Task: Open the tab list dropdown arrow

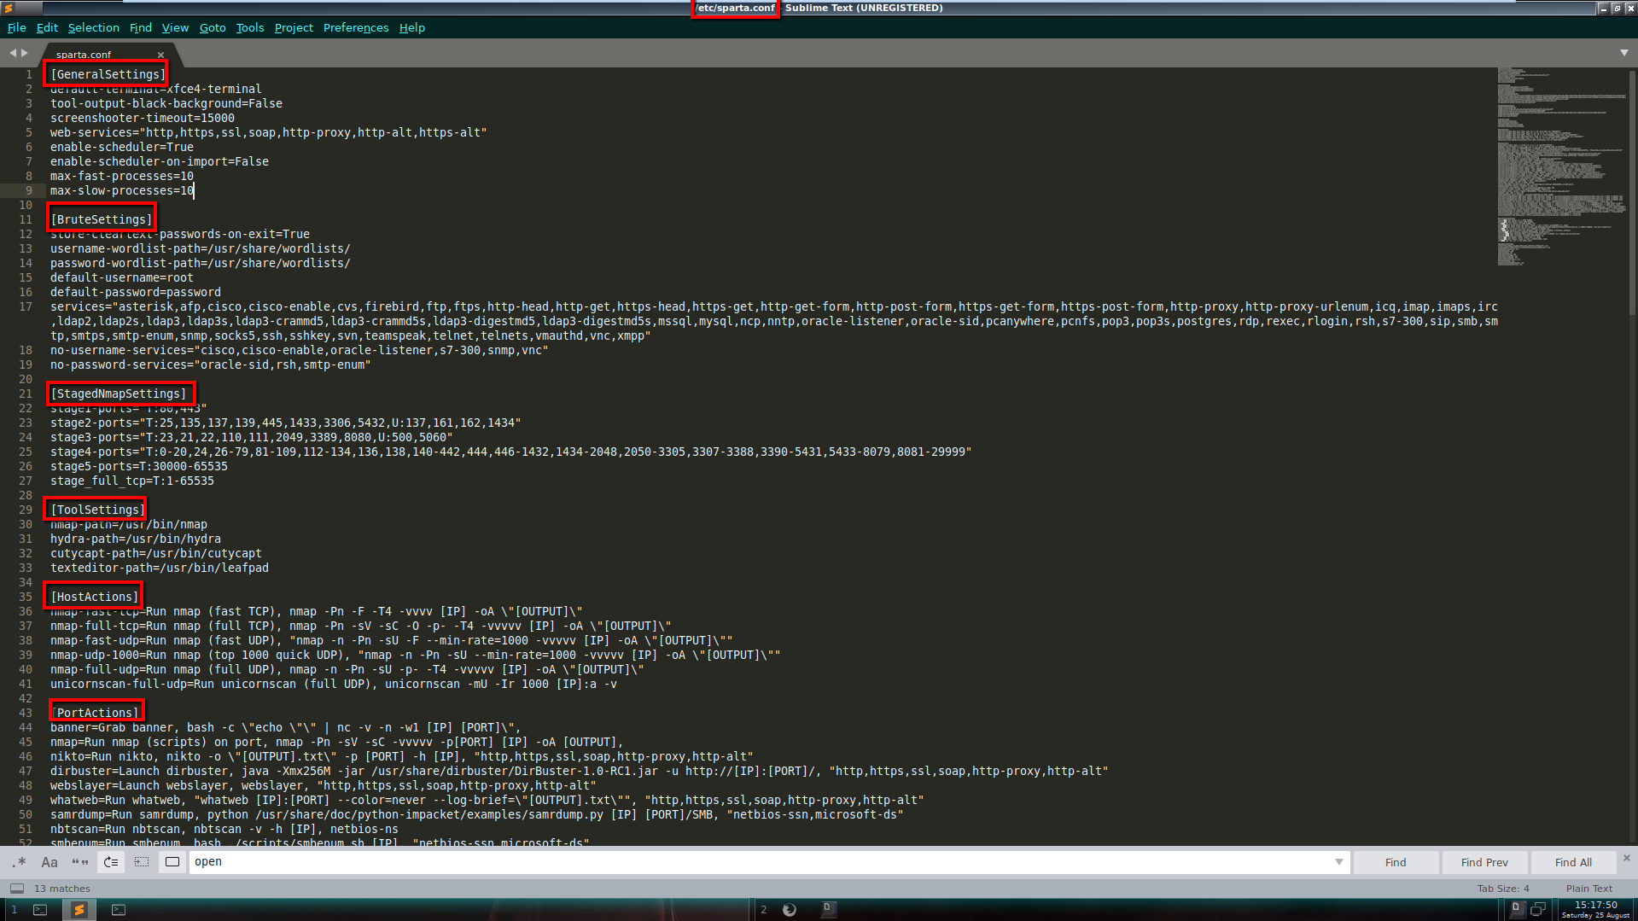Action: click(1623, 53)
